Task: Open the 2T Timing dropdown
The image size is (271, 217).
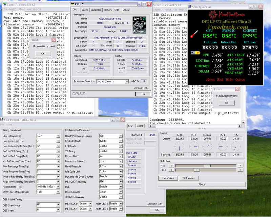Action: 121,151
